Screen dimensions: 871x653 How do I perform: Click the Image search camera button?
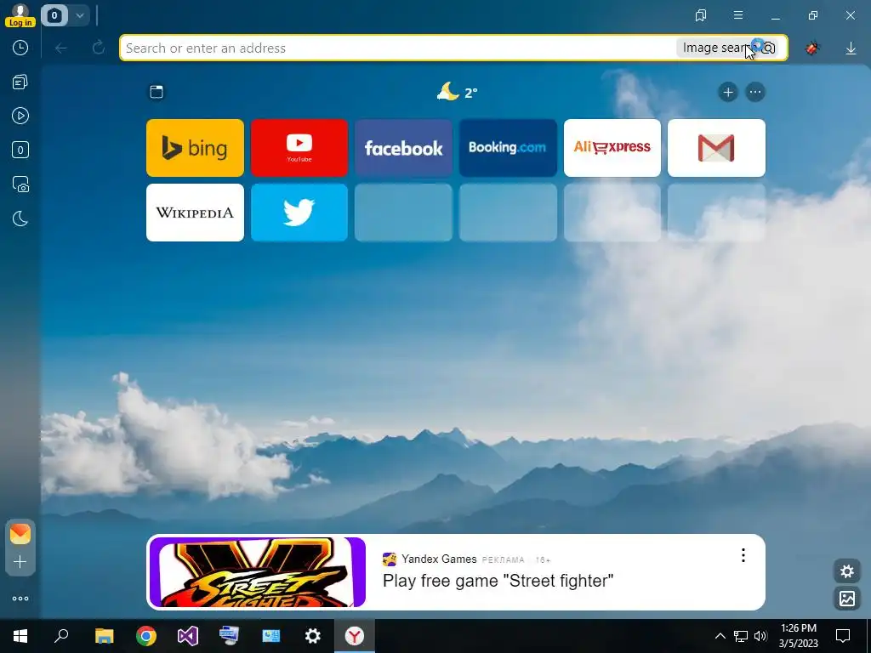tap(729, 48)
